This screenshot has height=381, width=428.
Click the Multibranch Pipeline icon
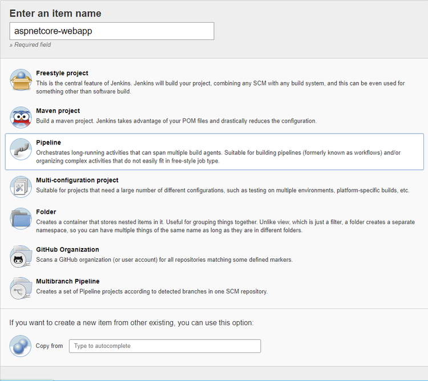point(21,288)
